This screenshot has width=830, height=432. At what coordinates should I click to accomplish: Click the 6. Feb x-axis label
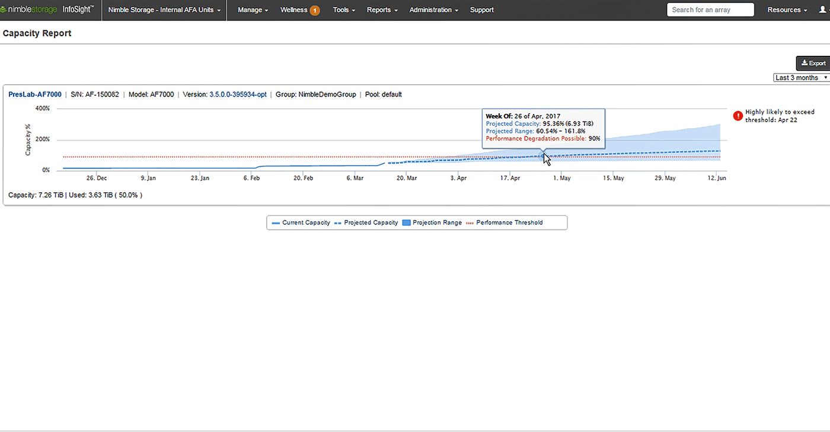pos(252,178)
